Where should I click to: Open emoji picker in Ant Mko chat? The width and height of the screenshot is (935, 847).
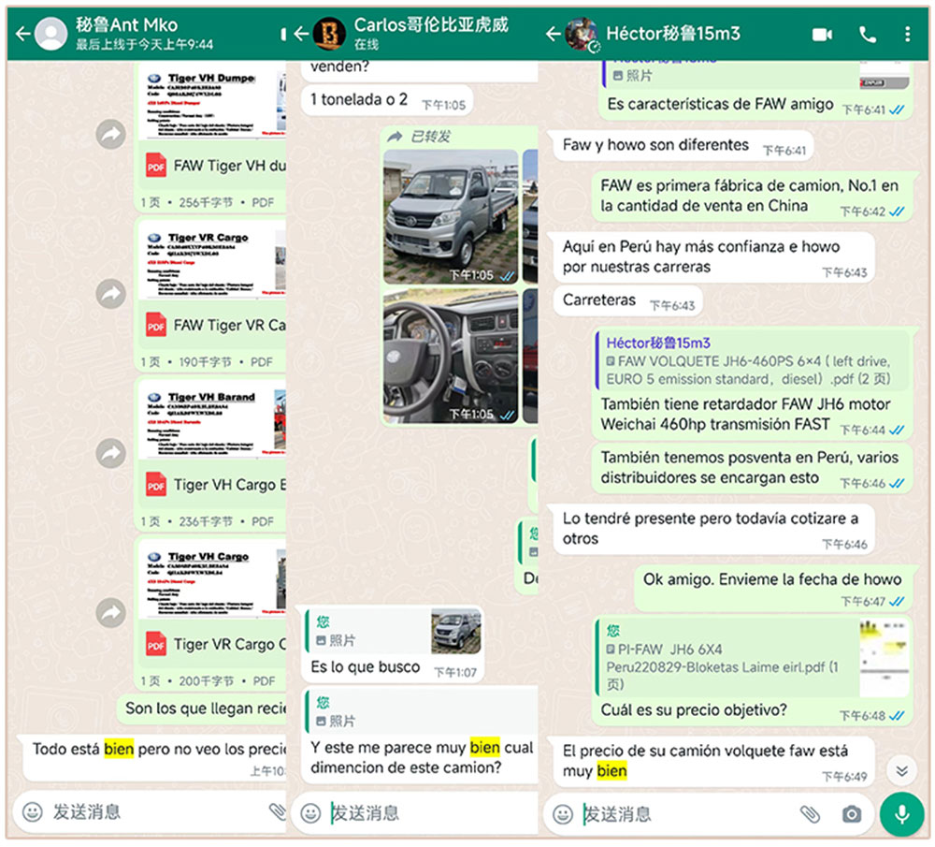coord(32,811)
